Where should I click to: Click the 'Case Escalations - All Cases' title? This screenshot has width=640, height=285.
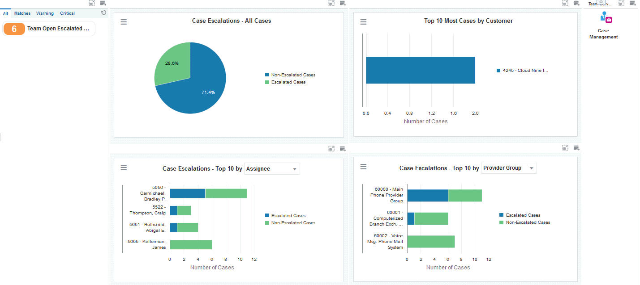tap(232, 21)
